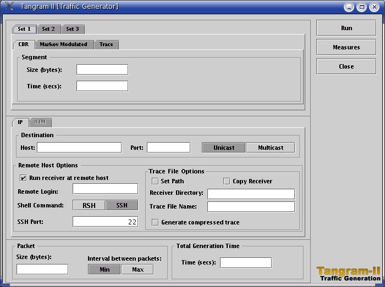Click the destination Host input field
Image resolution: width=385 pixels, height=287 pixels.
point(79,148)
